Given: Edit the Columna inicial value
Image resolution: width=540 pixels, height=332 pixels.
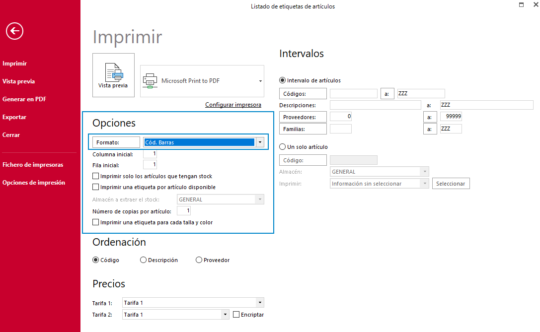Looking at the screenshot, I should [x=150, y=154].
